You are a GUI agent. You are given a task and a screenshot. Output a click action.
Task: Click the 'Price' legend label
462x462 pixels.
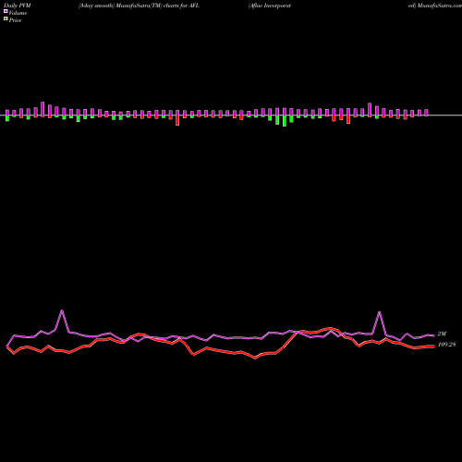click(15, 20)
